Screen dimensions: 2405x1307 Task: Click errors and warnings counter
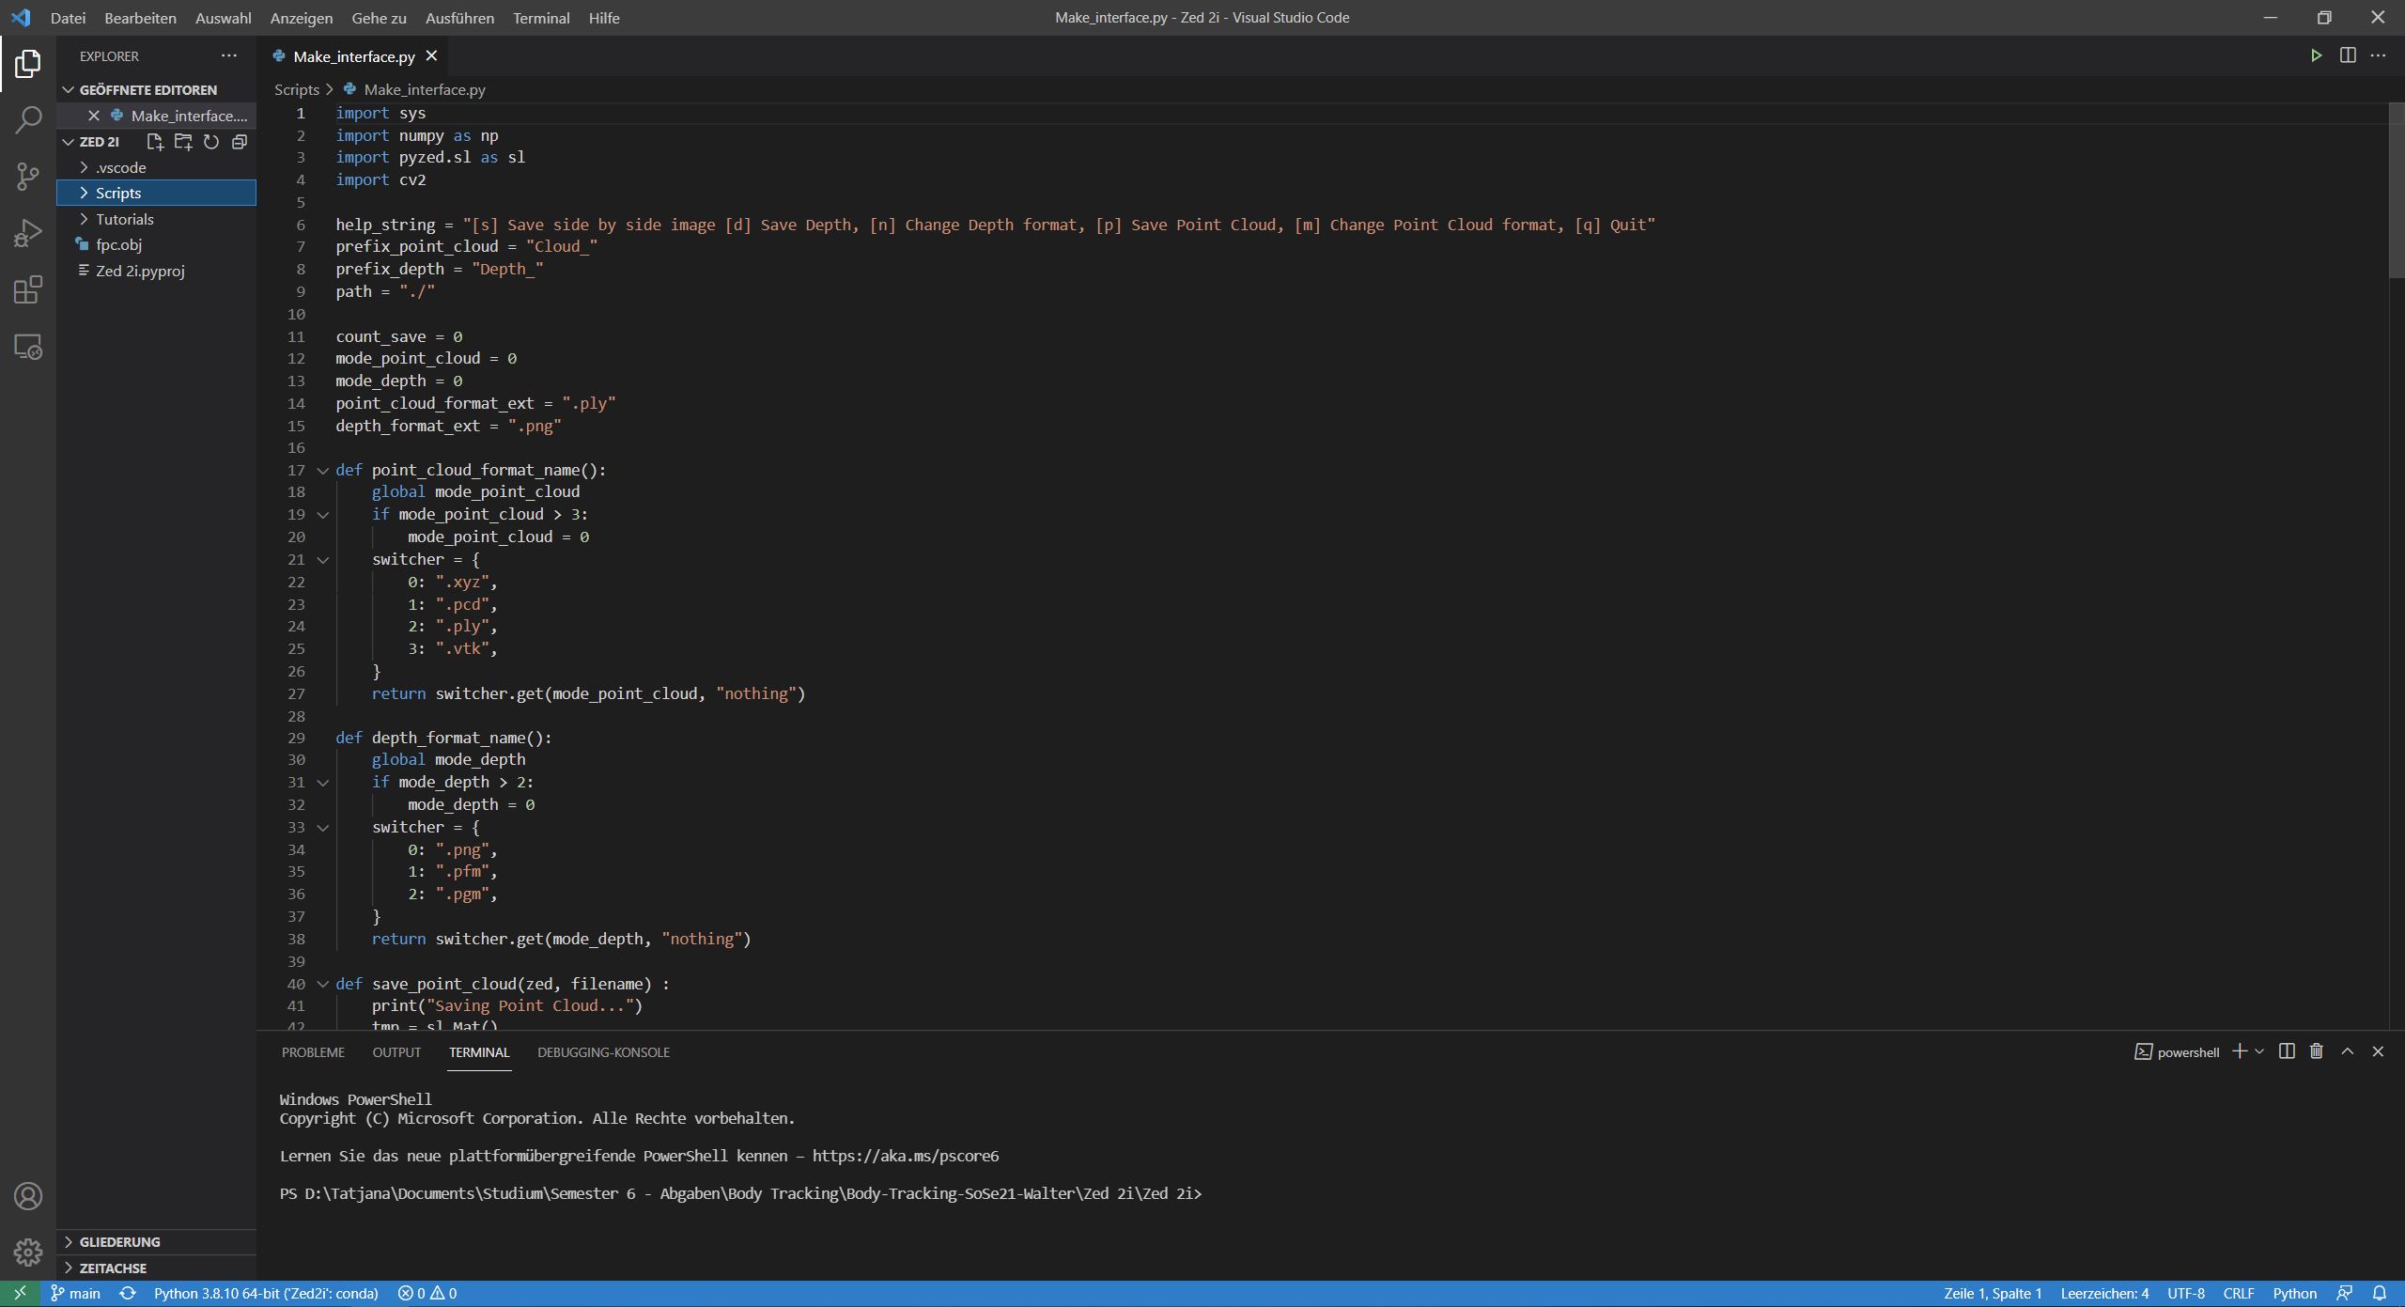(x=427, y=1293)
